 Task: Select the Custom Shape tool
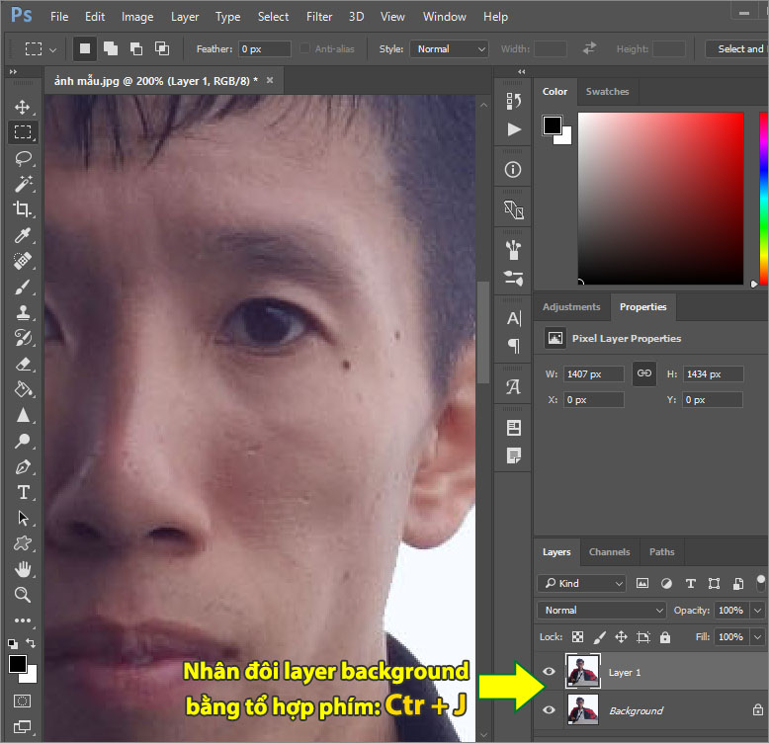pos(22,543)
